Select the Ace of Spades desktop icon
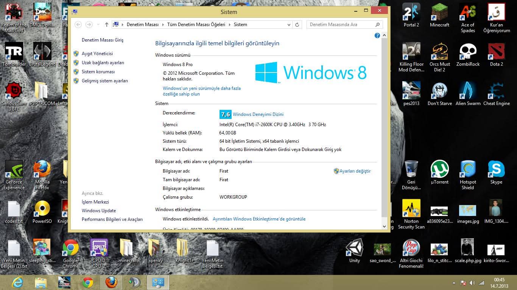The image size is (517, 290). point(468,18)
